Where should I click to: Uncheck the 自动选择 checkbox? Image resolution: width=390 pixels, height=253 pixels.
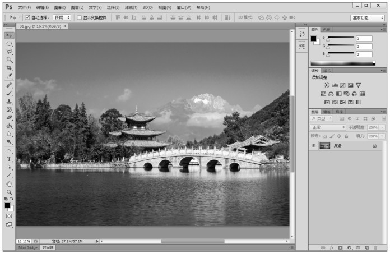[x=27, y=17]
